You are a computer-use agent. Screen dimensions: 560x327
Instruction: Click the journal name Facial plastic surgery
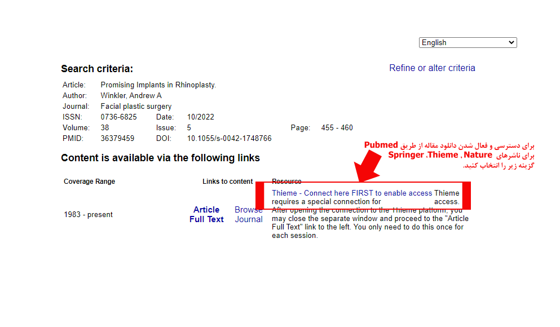(136, 107)
